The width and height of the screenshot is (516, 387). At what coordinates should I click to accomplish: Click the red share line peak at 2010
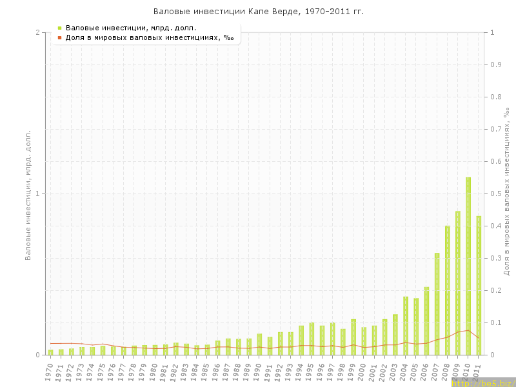468,330
